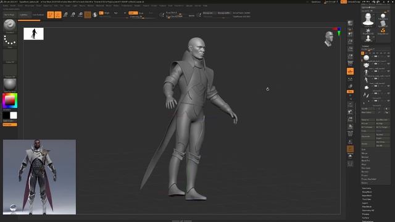Click the Xpose icon at bottom of right shelf

(350, 164)
